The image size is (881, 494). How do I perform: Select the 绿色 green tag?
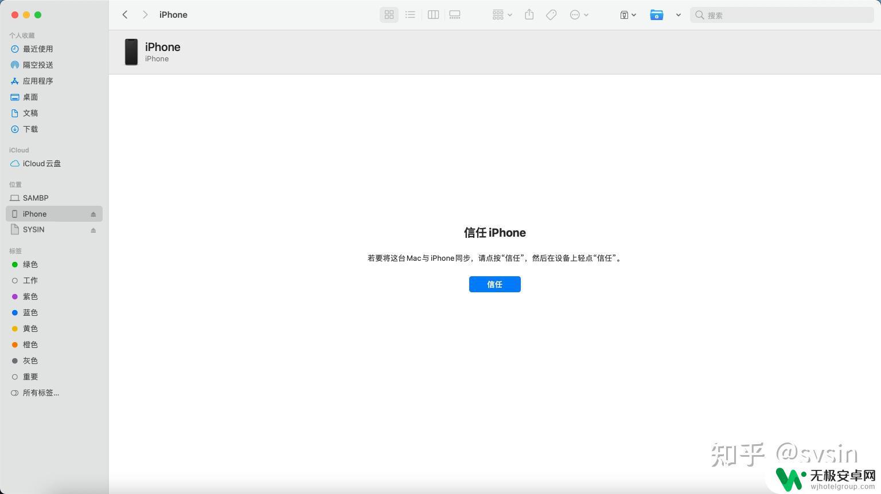[x=54, y=265]
